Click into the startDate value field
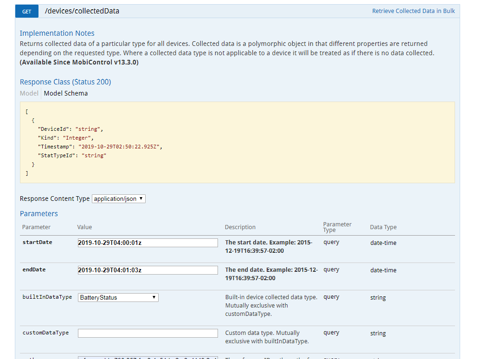Viewport: 481px width, 359px height. (x=148, y=243)
